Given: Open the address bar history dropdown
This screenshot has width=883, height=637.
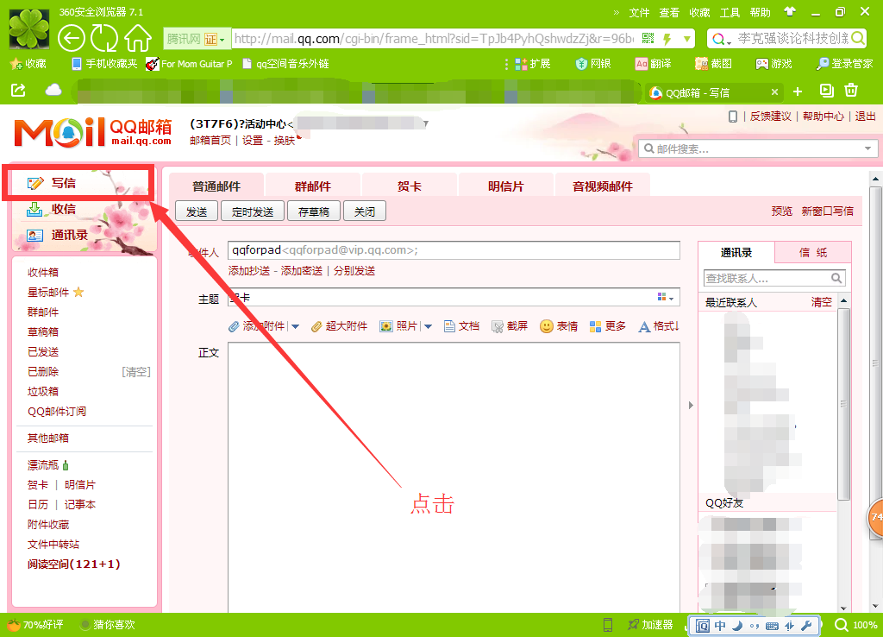Looking at the screenshot, I should tap(687, 39).
